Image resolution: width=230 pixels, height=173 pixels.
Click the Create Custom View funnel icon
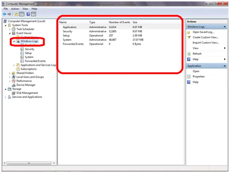189,37
